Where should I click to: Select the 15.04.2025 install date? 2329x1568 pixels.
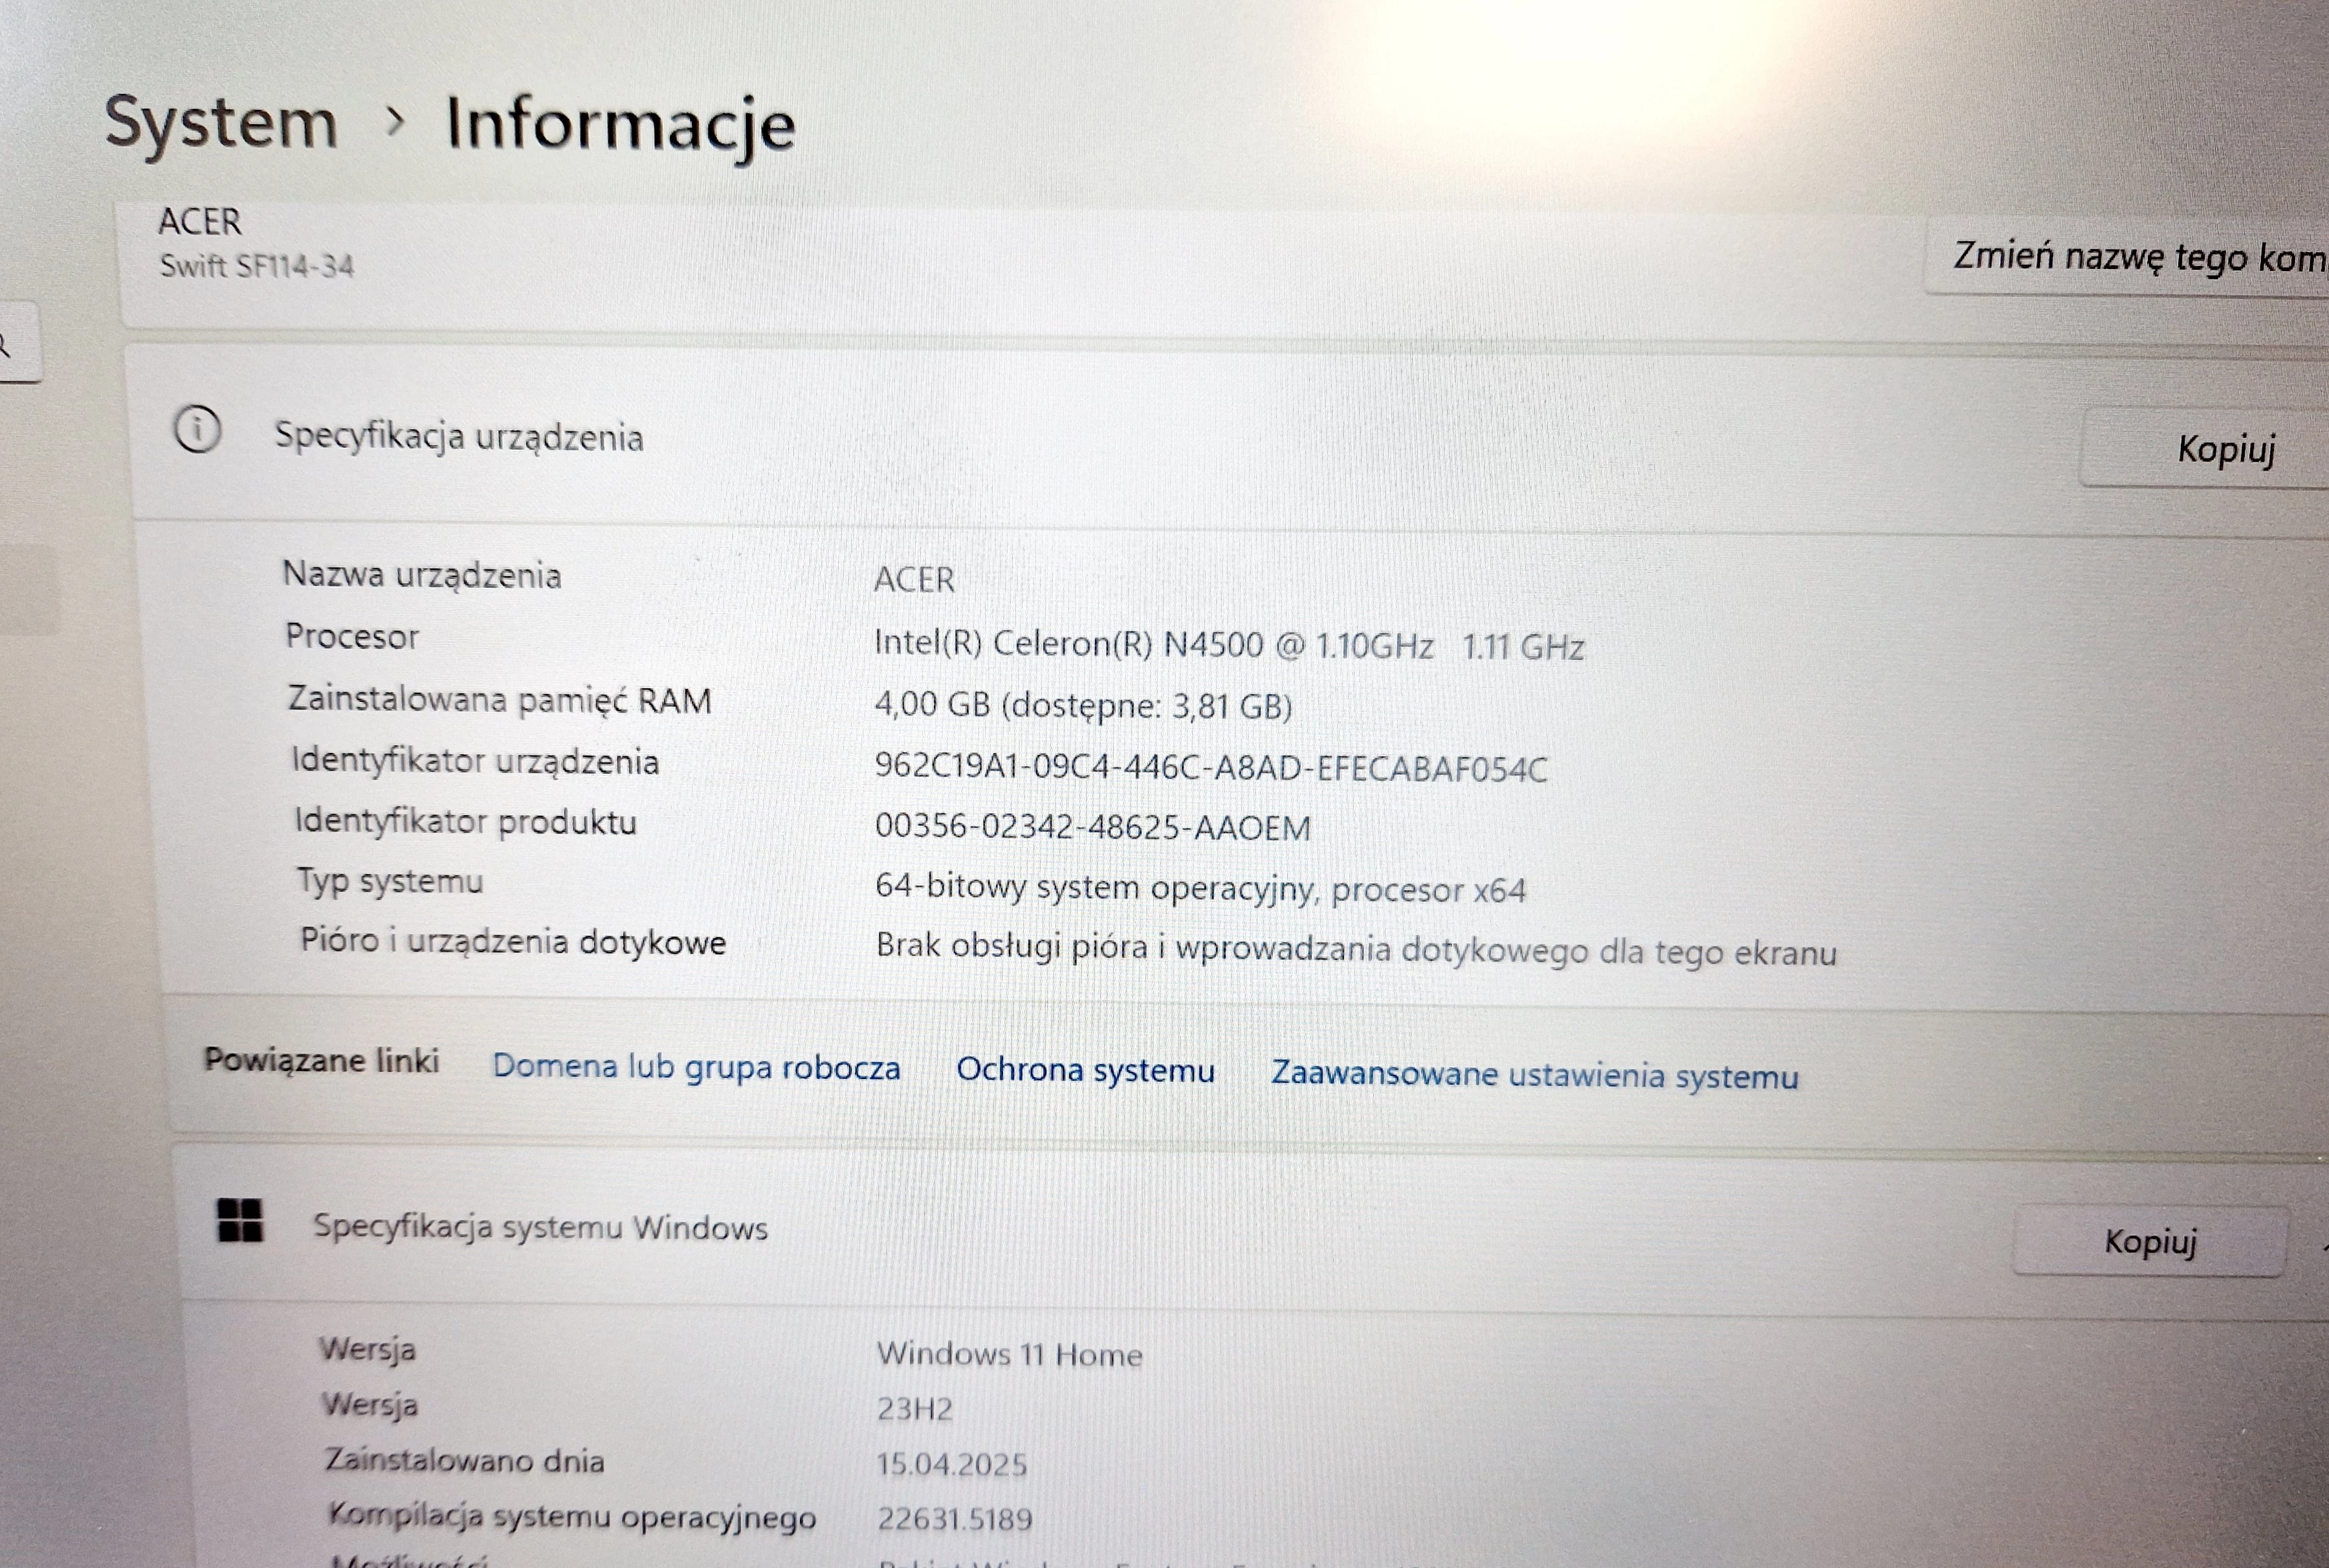click(x=951, y=1465)
